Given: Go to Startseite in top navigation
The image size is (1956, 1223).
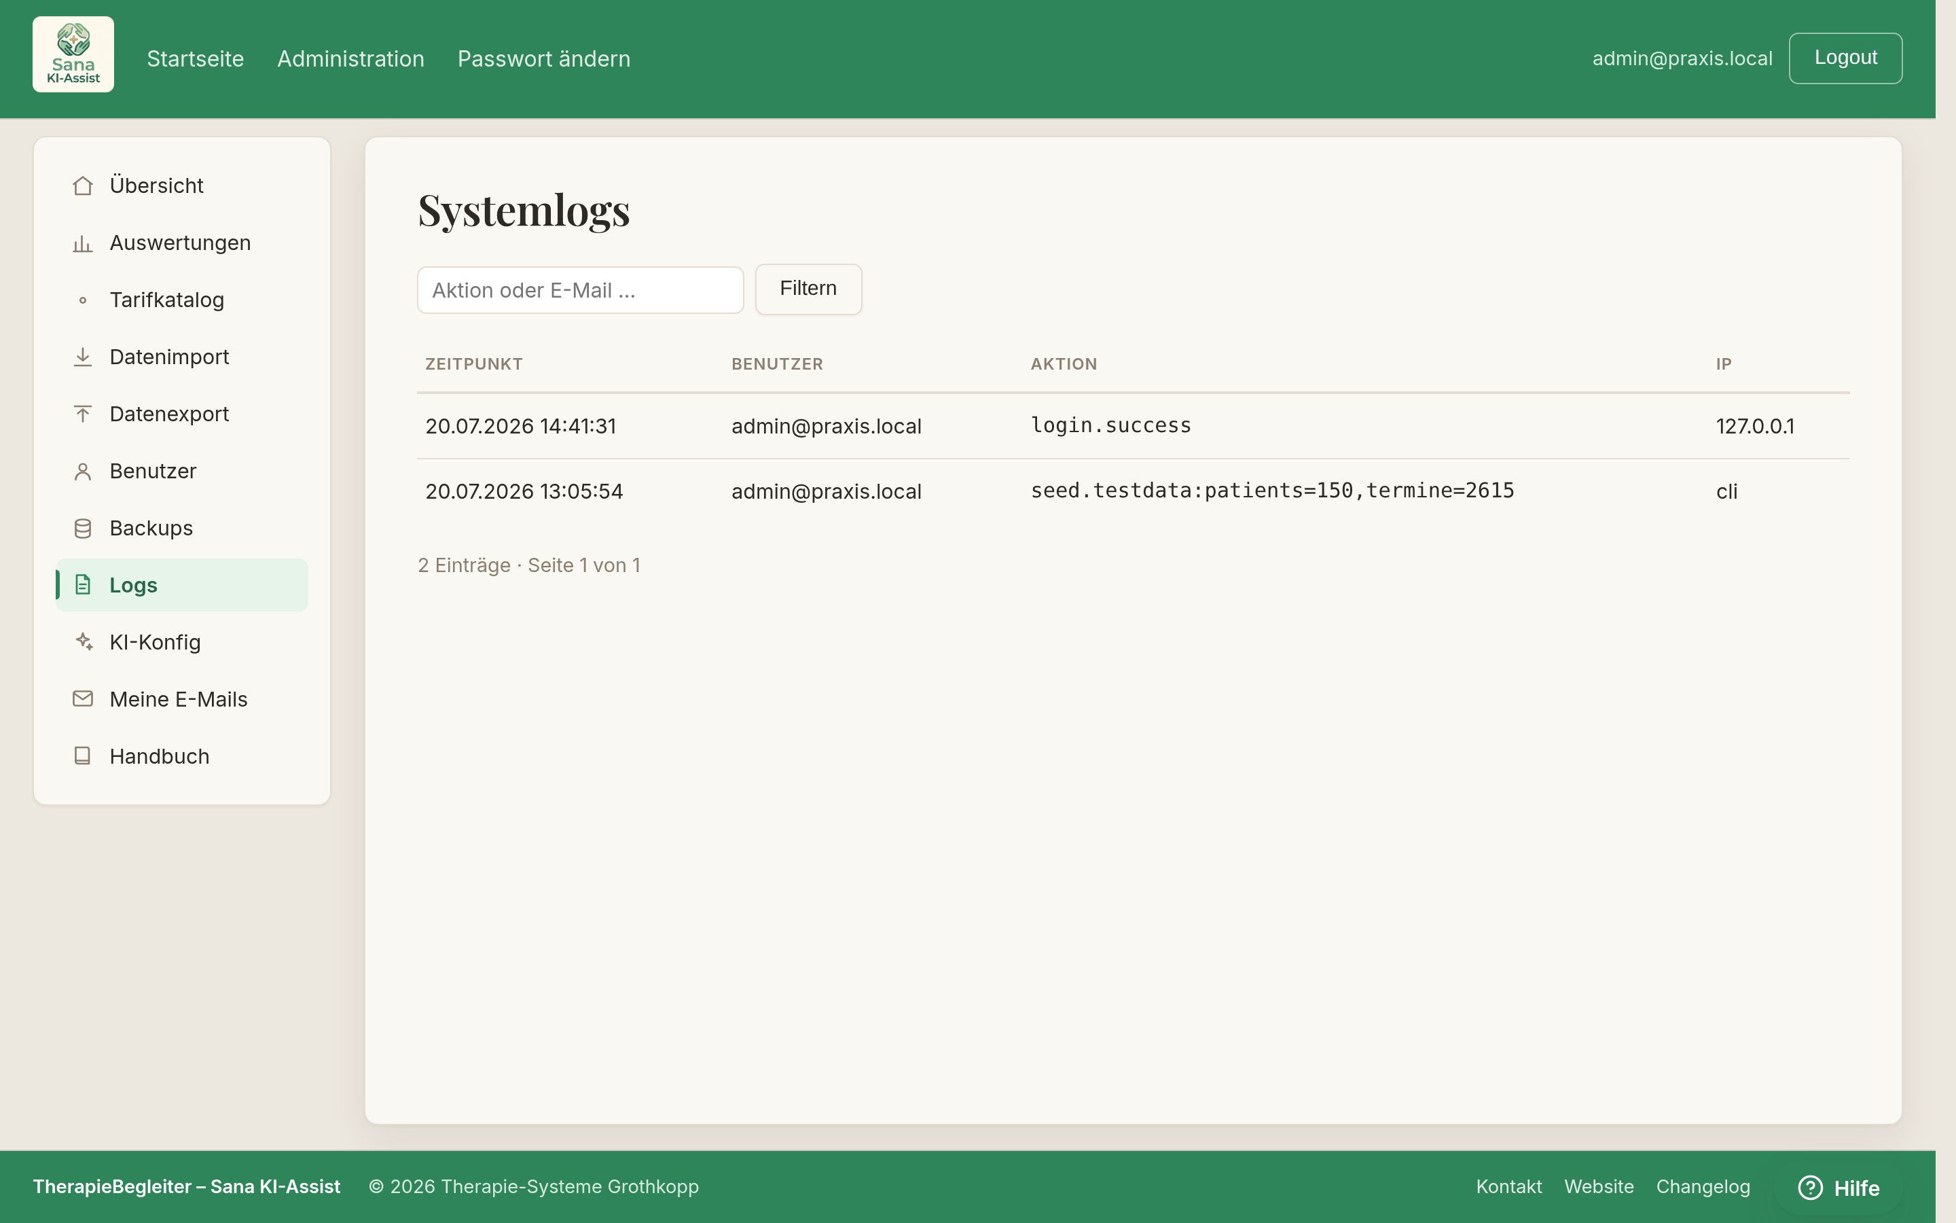Looking at the screenshot, I should tap(196, 58).
